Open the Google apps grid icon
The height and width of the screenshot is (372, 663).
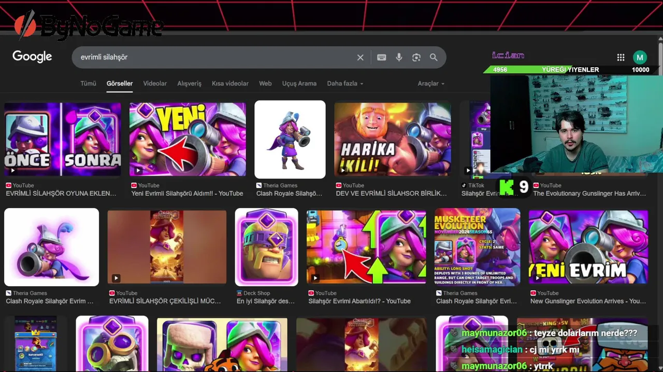621,57
